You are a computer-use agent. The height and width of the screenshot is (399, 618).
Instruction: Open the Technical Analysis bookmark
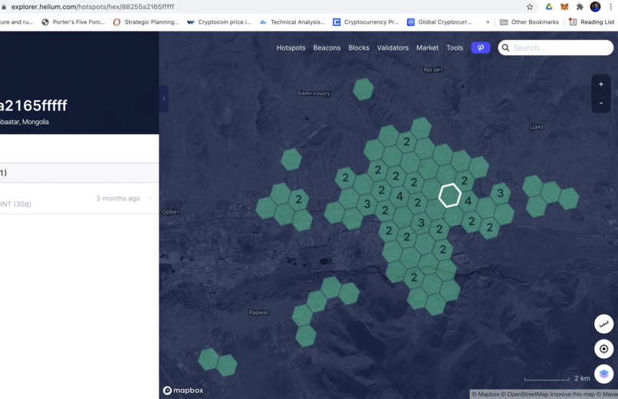click(x=292, y=22)
